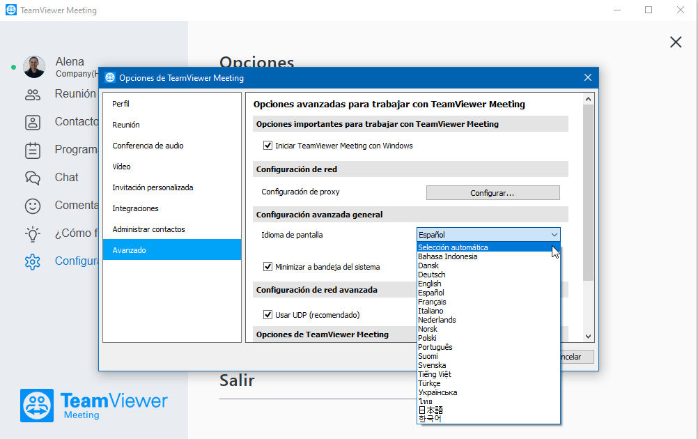The height and width of the screenshot is (439, 698).
Task: Open Administrar contactos options category
Action: click(172, 229)
